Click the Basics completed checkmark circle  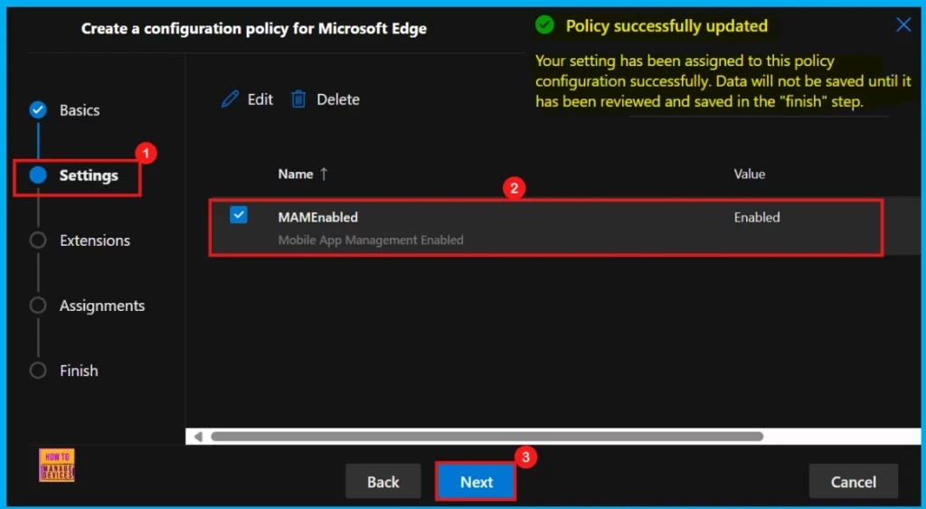point(38,109)
